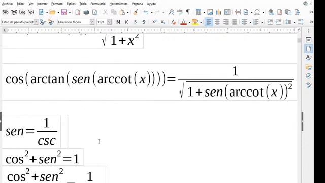325x183 pixels.
Task: Expand the paragraph style dropdown
Action: (36, 22)
